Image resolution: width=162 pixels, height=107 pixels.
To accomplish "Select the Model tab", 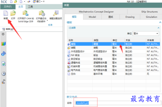I will 92,17.
